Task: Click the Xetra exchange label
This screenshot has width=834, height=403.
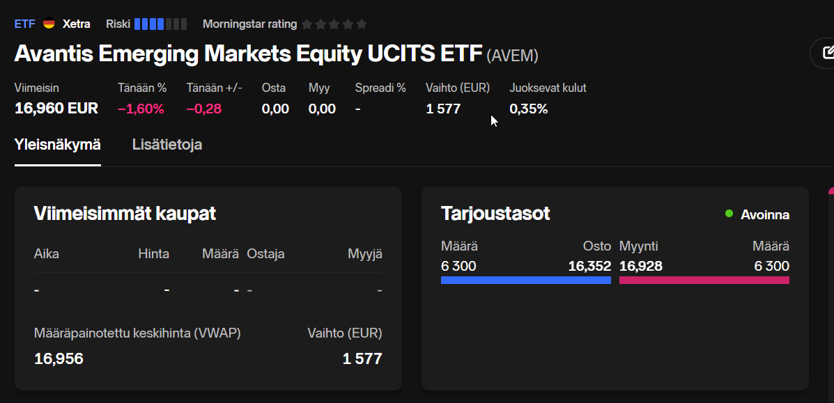Action: pos(77,24)
